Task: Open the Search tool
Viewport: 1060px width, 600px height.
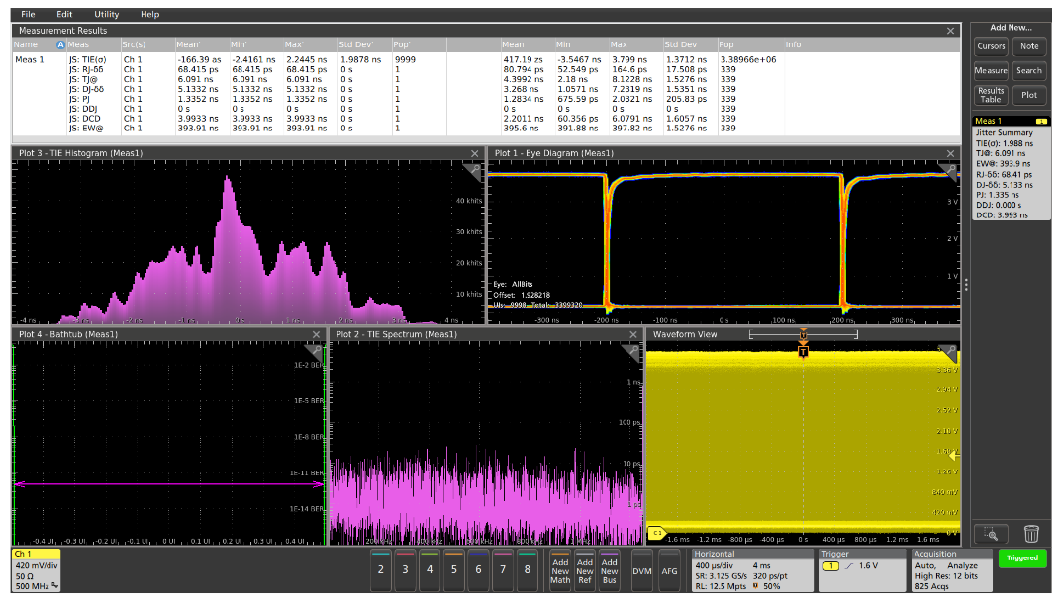Action: 1029,70
